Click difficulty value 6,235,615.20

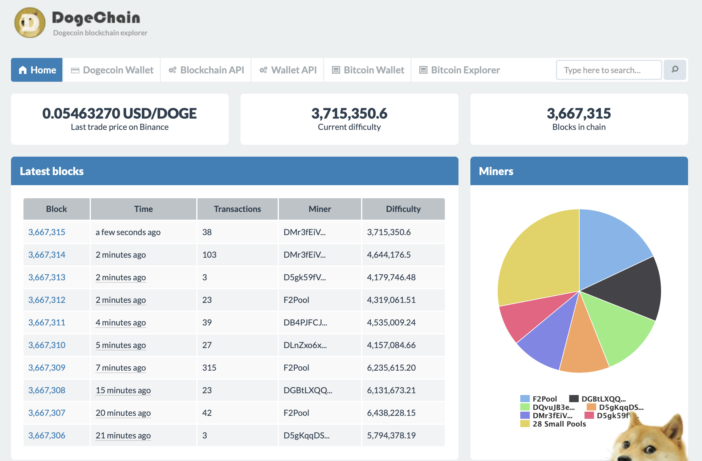pyautogui.click(x=391, y=368)
